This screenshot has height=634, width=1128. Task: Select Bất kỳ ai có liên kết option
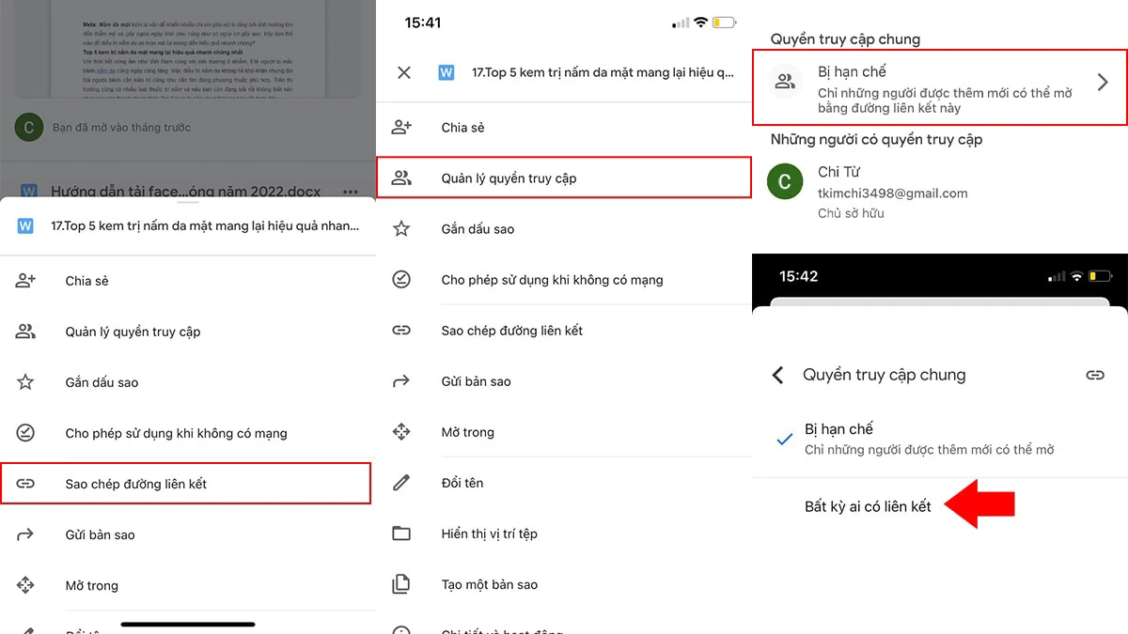click(x=868, y=506)
